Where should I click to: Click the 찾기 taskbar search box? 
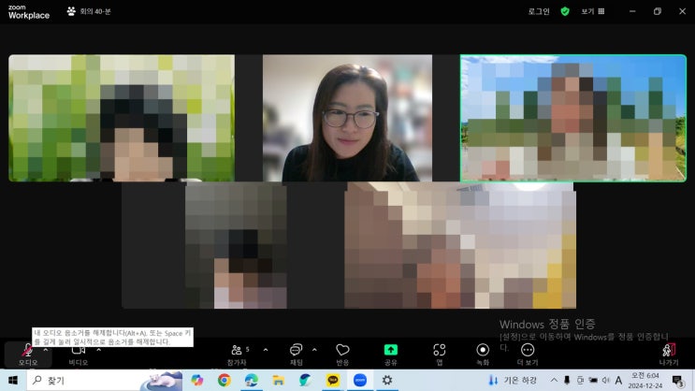[x=105, y=381]
